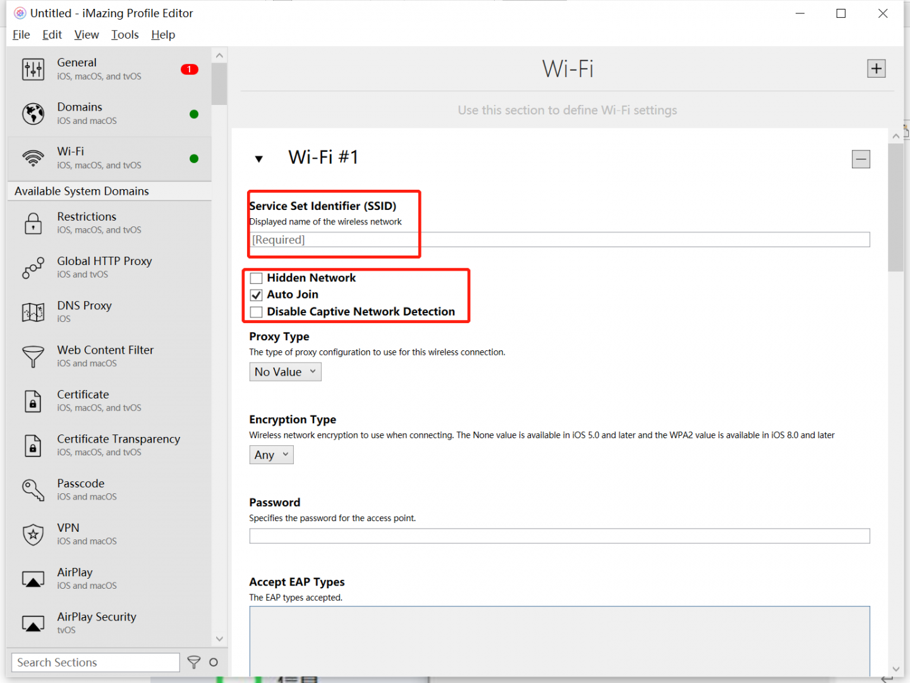This screenshot has height=683, width=910.
Task: Click the Web Content Filter funnel icon
Action: [x=33, y=357]
